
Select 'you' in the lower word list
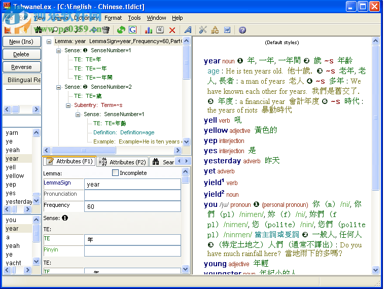[11, 220]
